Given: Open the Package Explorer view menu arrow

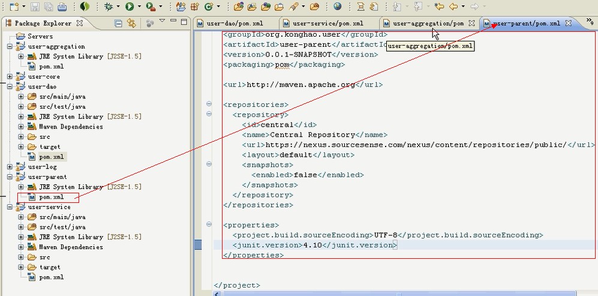Looking at the screenshot, I should tap(162, 22).
